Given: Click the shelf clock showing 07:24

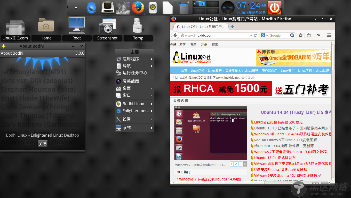Looking at the screenshot, I should 251,8.
